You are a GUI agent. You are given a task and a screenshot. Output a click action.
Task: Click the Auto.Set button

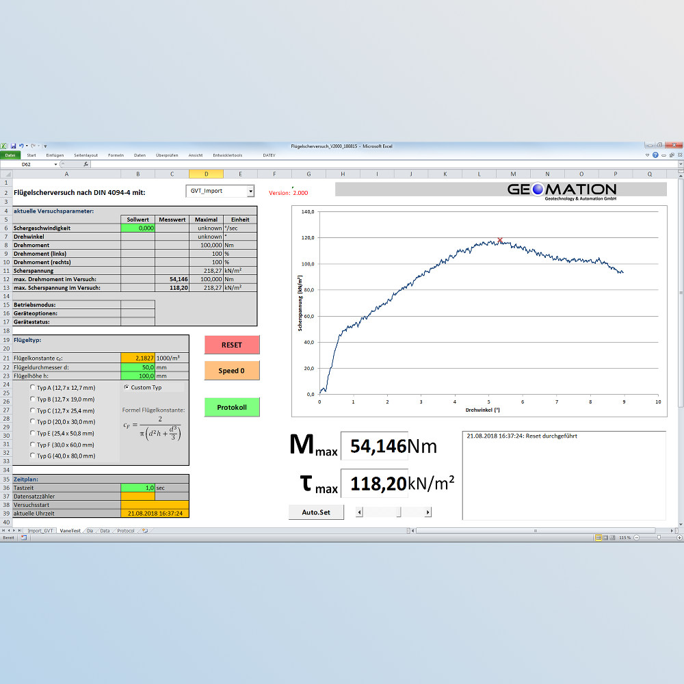[x=316, y=512]
